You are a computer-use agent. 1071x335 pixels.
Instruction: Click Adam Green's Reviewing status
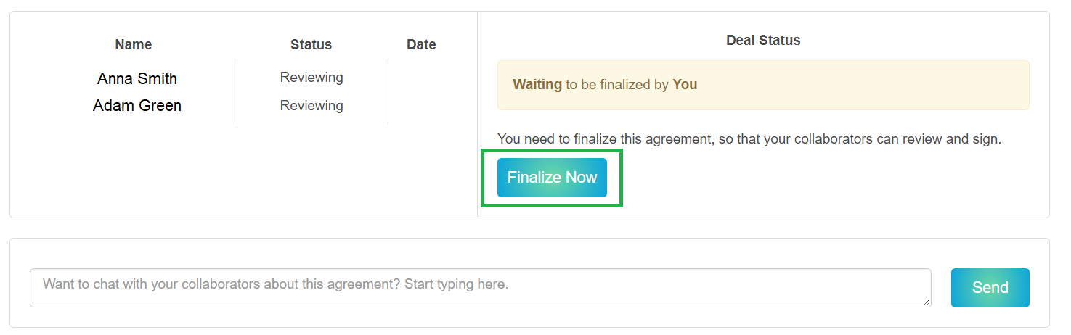[311, 106]
